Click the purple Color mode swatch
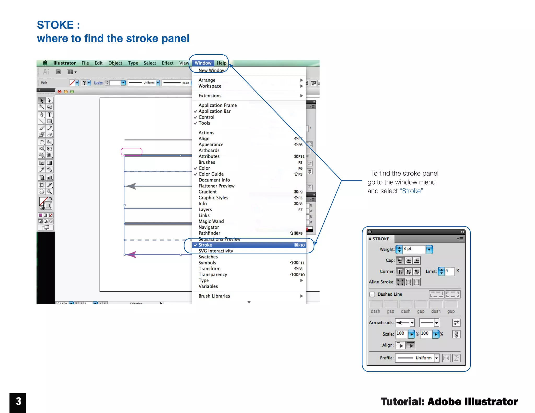The width and height of the screenshot is (535, 413). pos(40,215)
